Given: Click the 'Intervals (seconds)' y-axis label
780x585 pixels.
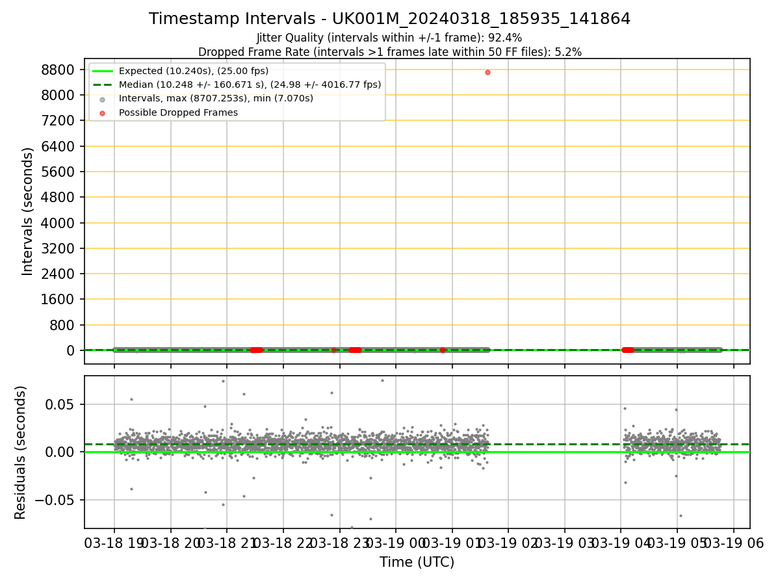Looking at the screenshot, I should tap(28, 211).
